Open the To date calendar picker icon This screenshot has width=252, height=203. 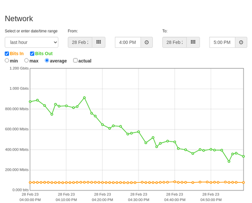click(193, 42)
